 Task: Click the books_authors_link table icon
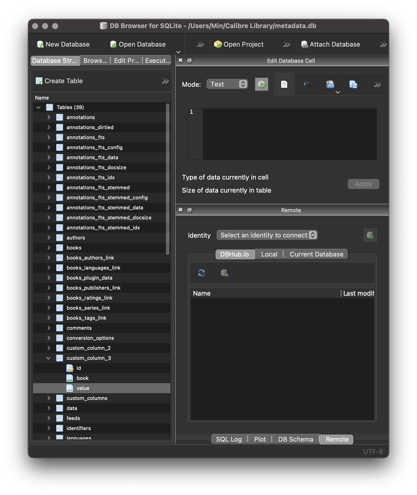point(60,258)
